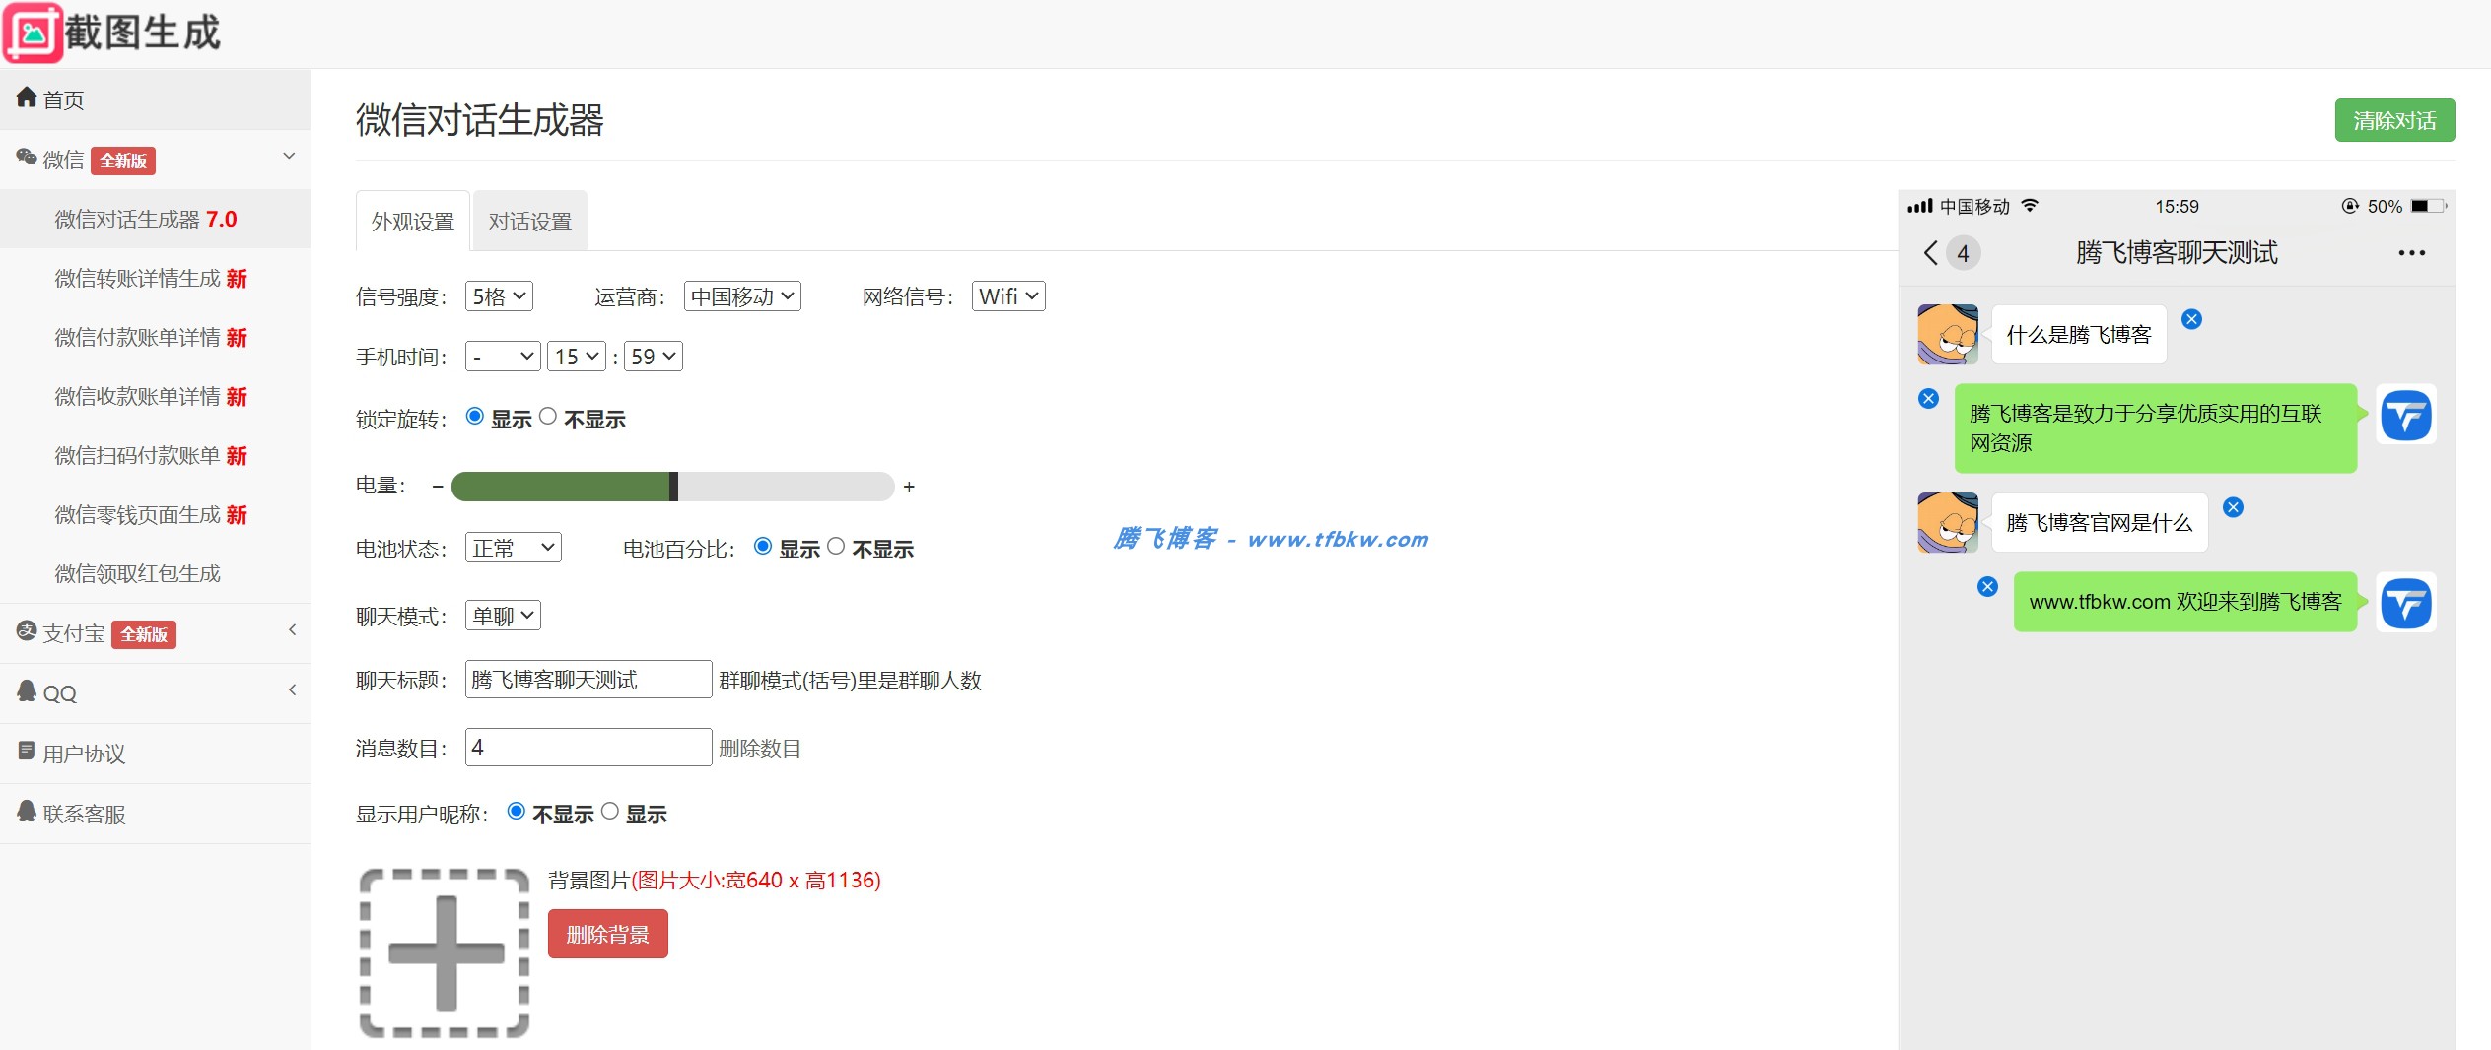Open the 网络信号 Wifi dropdown

click(x=1008, y=296)
